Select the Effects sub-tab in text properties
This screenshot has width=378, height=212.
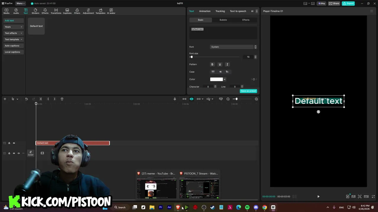246,20
